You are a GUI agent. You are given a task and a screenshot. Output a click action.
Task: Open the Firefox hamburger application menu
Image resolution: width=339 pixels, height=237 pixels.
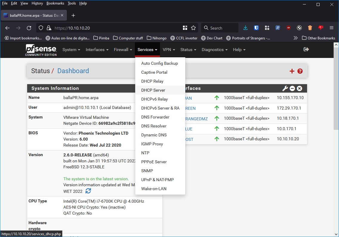point(331,28)
